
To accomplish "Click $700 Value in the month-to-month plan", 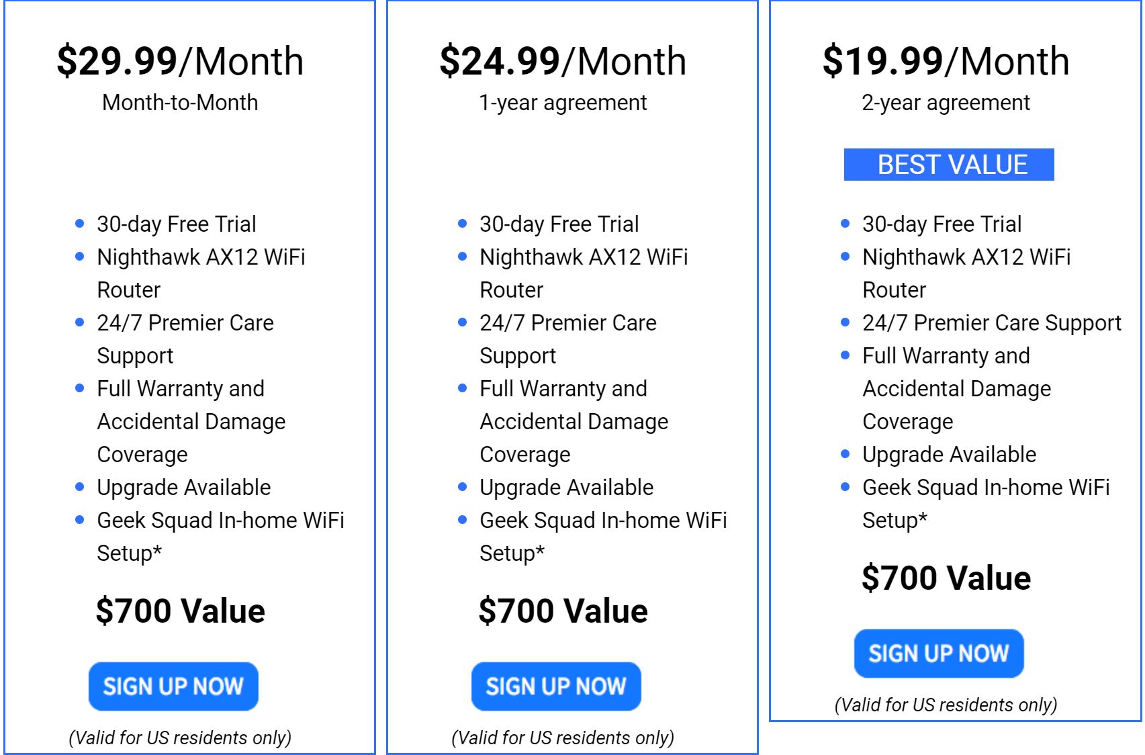I will [180, 611].
